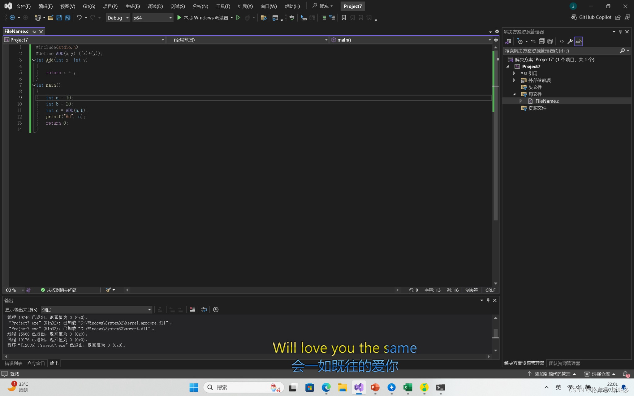Click the clock timestamp icon in output toolbar

pos(216,309)
